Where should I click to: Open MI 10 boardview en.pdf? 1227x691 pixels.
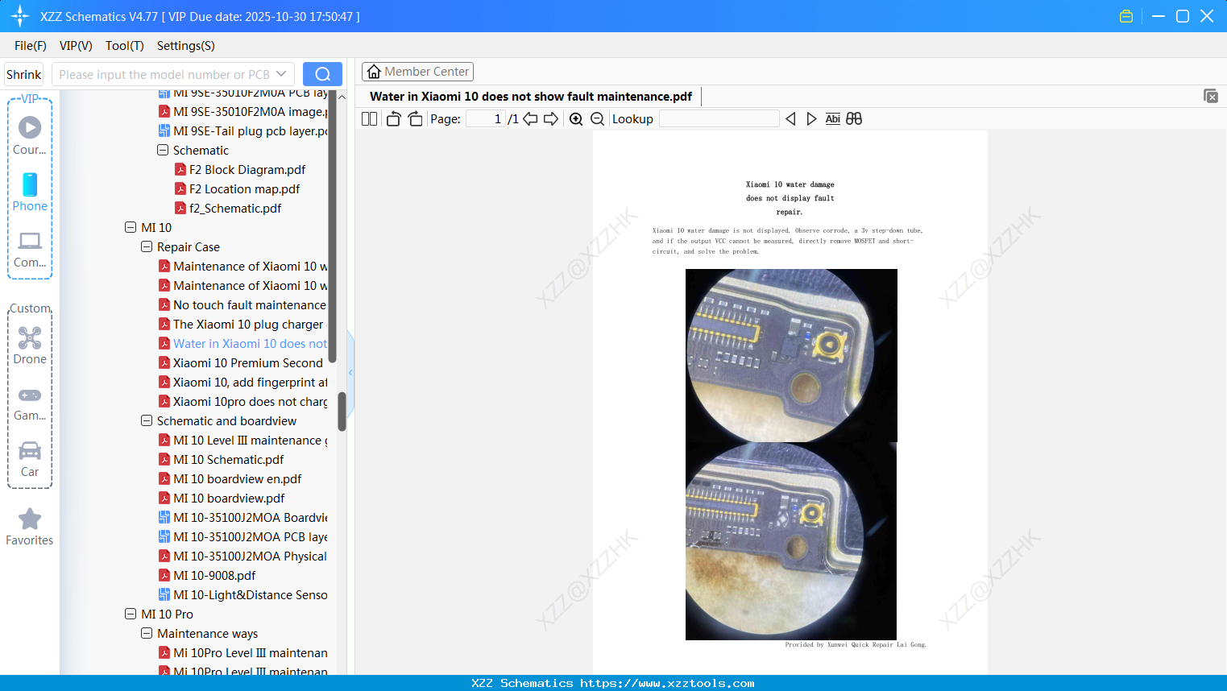pos(230,478)
